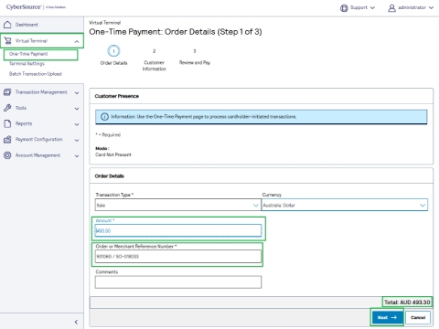Click the Transaction Management sidebar label
The image size is (439, 329).
coord(41,92)
